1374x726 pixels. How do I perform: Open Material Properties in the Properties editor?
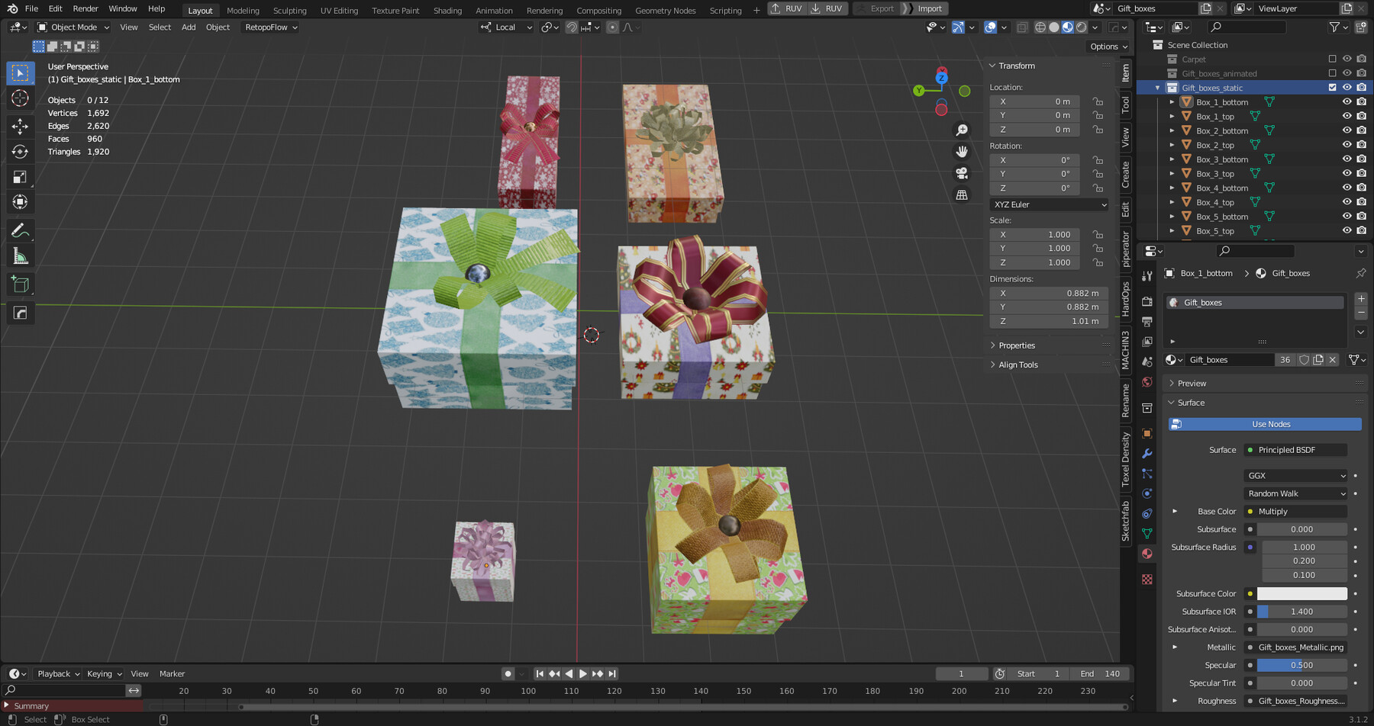click(1147, 554)
